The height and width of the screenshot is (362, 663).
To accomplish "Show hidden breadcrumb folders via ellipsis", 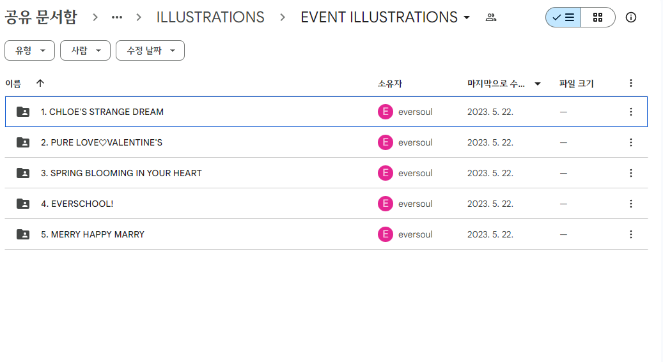I will point(117,18).
